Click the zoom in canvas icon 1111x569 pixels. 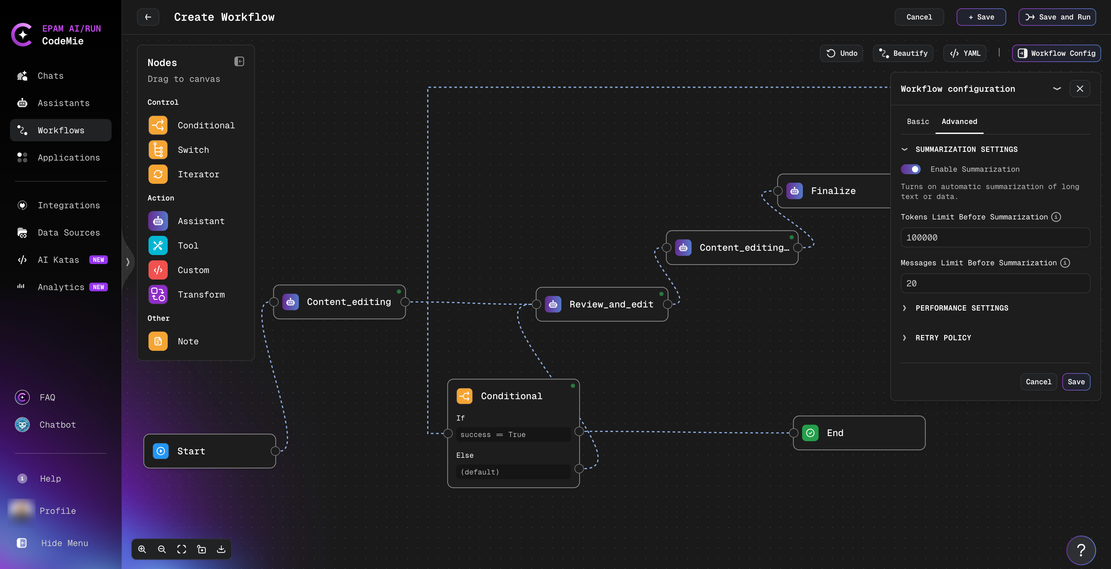pos(142,549)
